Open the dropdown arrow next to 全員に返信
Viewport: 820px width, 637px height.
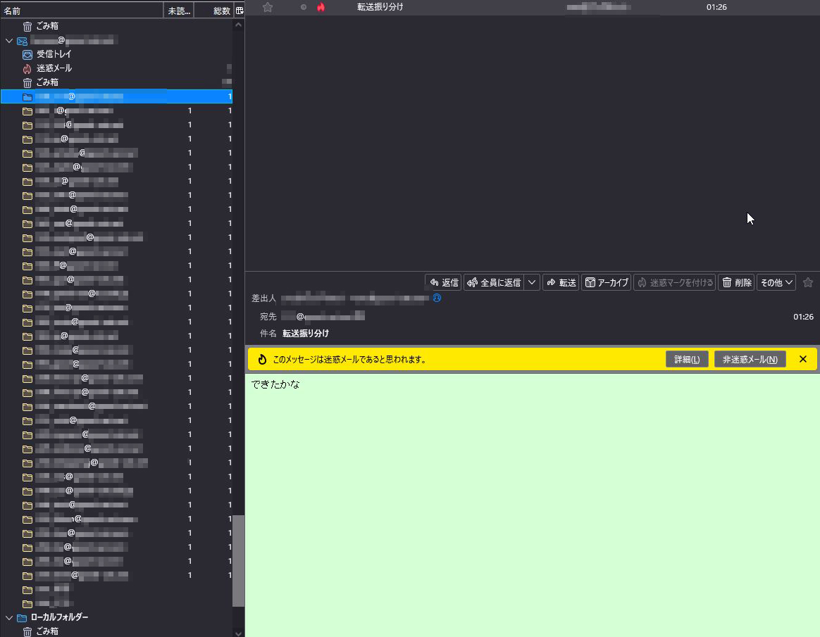tap(533, 282)
